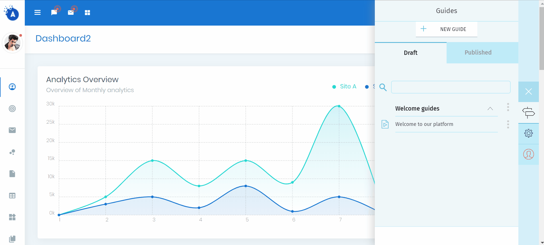The width and height of the screenshot is (544, 245).
Task: Open chat notifications icon
Action: 54,13
